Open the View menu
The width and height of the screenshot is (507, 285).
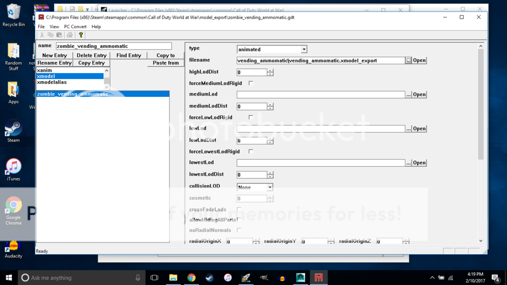[x=54, y=27]
